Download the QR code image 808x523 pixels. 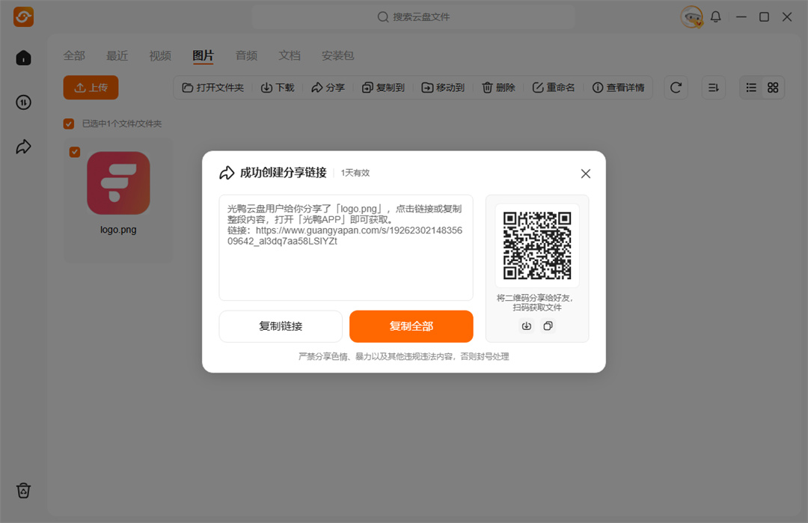coord(526,325)
